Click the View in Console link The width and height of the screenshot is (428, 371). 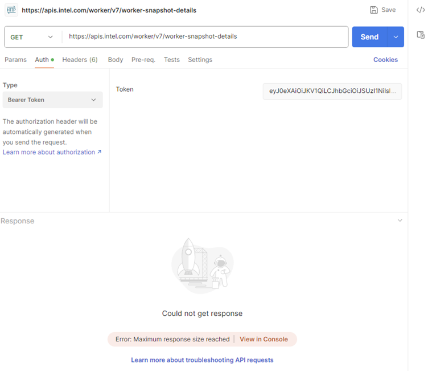(264, 339)
